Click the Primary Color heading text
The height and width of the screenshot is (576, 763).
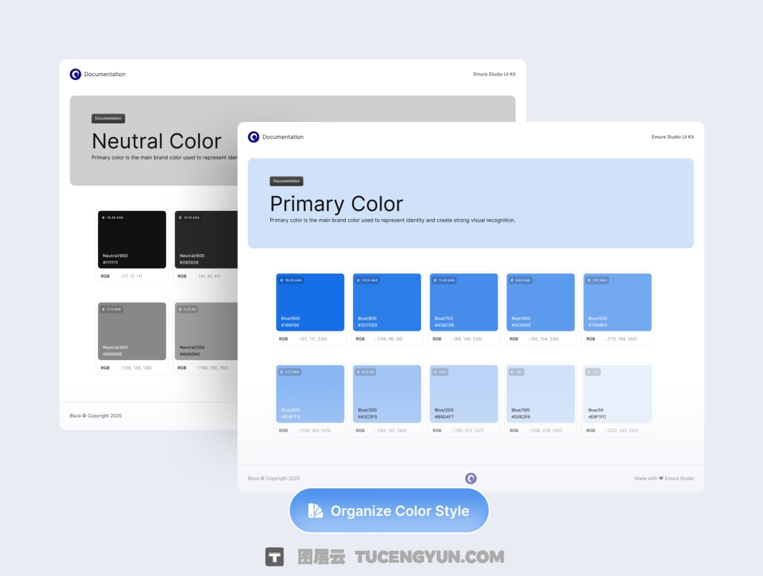tap(336, 204)
